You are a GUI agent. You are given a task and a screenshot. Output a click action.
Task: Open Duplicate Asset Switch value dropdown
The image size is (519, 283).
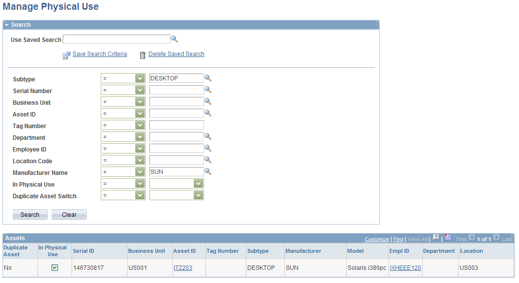pos(176,195)
